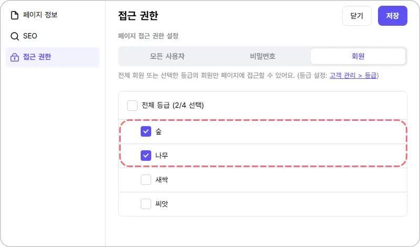420x247 pixels.
Task: Select the 회원 tab
Action: pyautogui.click(x=358, y=56)
